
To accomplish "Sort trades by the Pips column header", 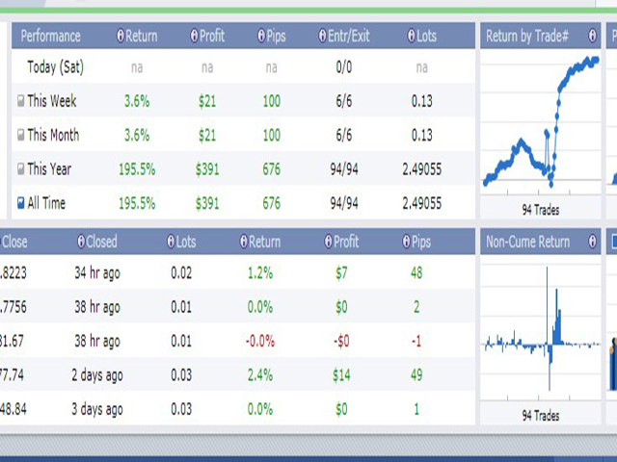I will point(421,242).
